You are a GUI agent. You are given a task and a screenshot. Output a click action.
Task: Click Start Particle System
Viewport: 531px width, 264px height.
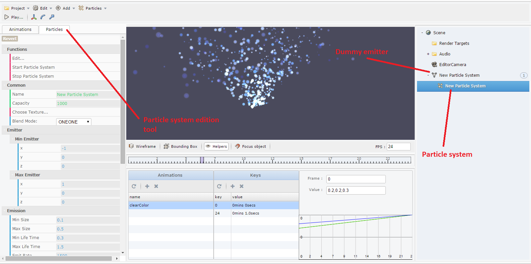click(x=34, y=67)
